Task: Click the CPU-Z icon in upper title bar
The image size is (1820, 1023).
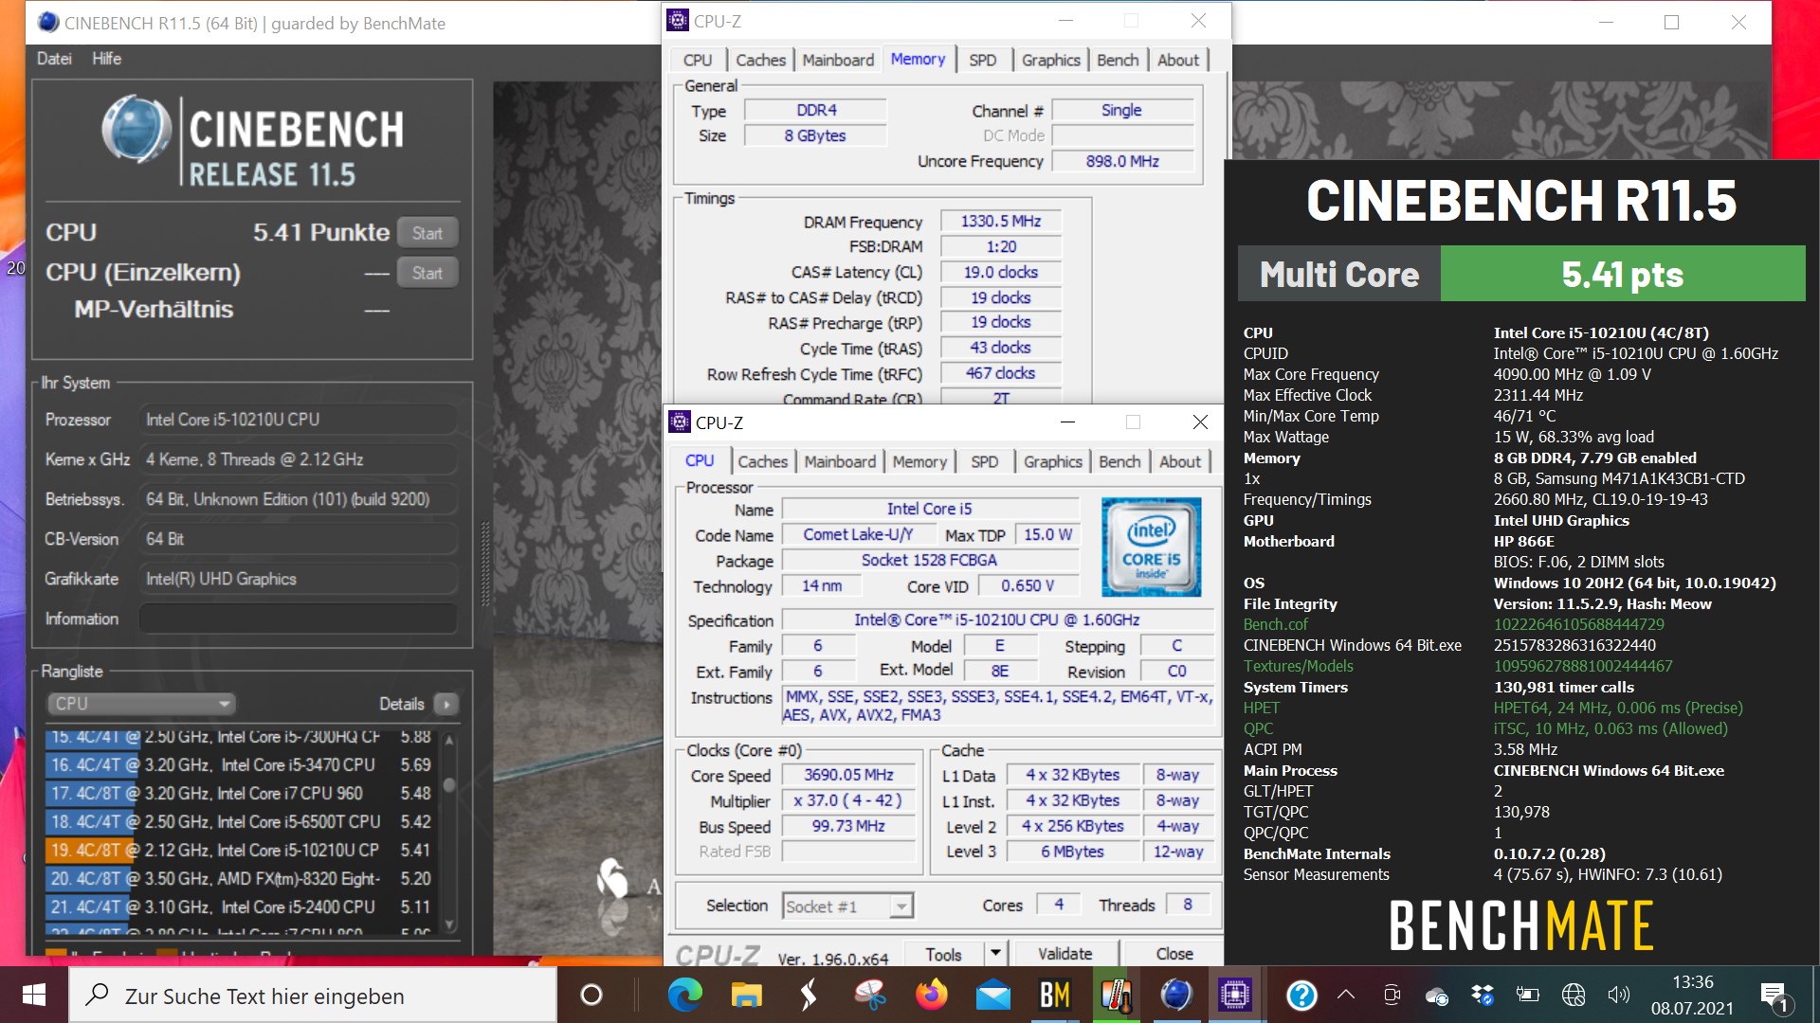Action: [678, 20]
